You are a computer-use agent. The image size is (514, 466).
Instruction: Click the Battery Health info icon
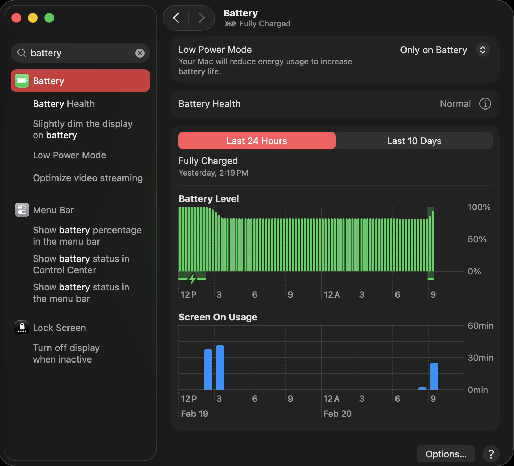tap(485, 104)
